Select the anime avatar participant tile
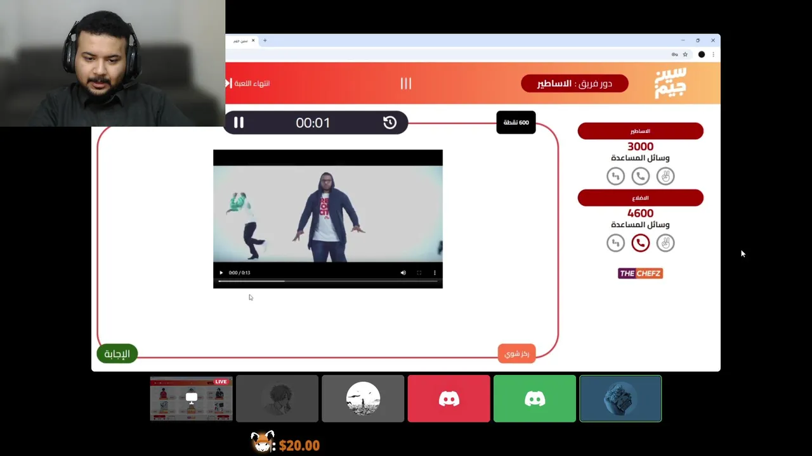Screen dimensions: 812x456 point(277,398)
